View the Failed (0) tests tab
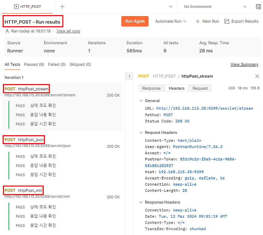Viewport: 263px width, 235px height. (57, 64)
